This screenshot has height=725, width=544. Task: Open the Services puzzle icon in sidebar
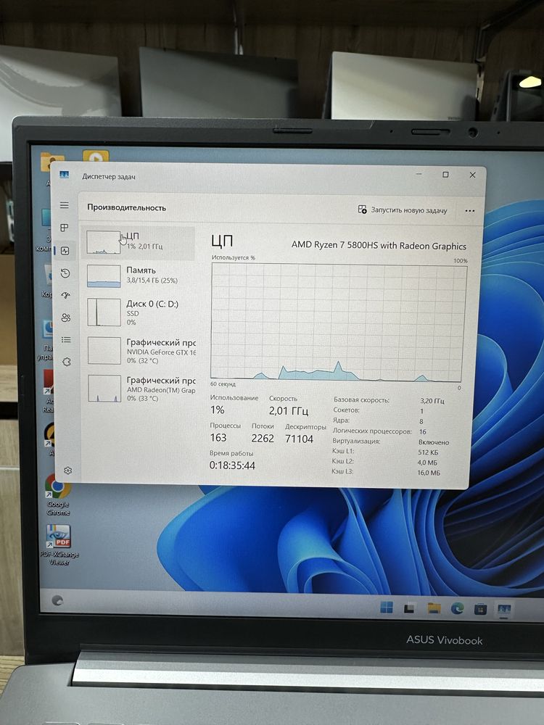[x=67, y=362]
